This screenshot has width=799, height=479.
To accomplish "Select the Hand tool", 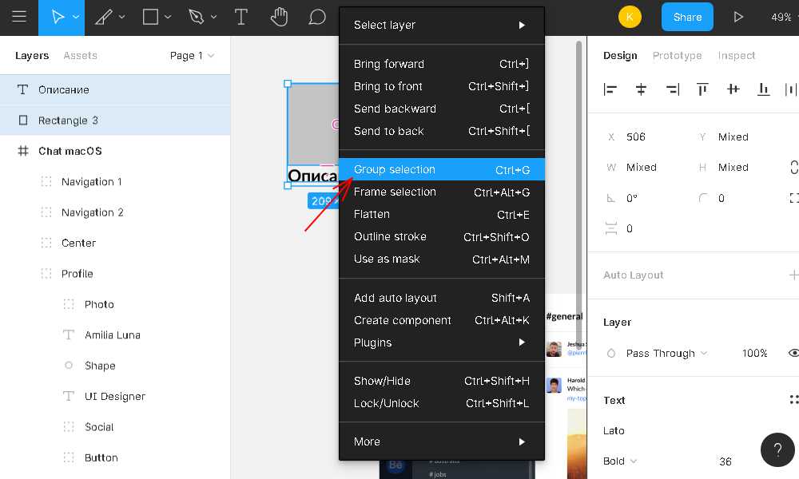I will (279, 17).
